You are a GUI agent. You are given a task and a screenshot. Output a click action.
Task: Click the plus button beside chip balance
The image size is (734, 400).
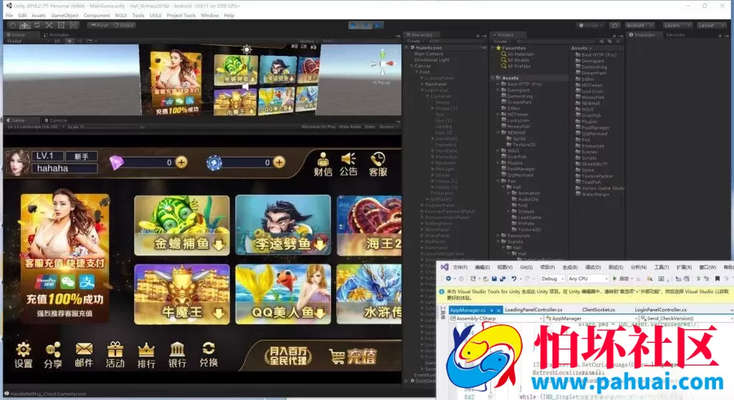coord(280,162)
